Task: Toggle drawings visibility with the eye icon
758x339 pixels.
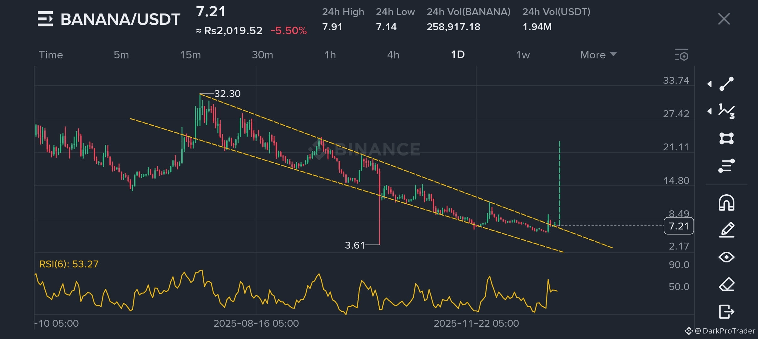Action: (727, 257)
